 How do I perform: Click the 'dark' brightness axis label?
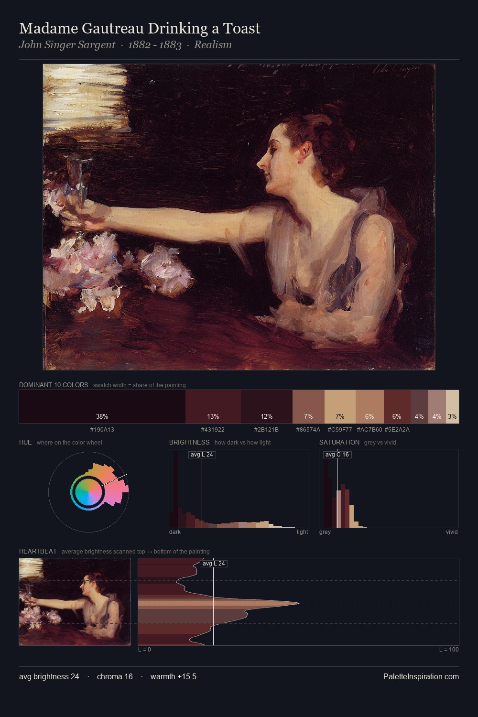pyautogui.click(x=175, y=532)
